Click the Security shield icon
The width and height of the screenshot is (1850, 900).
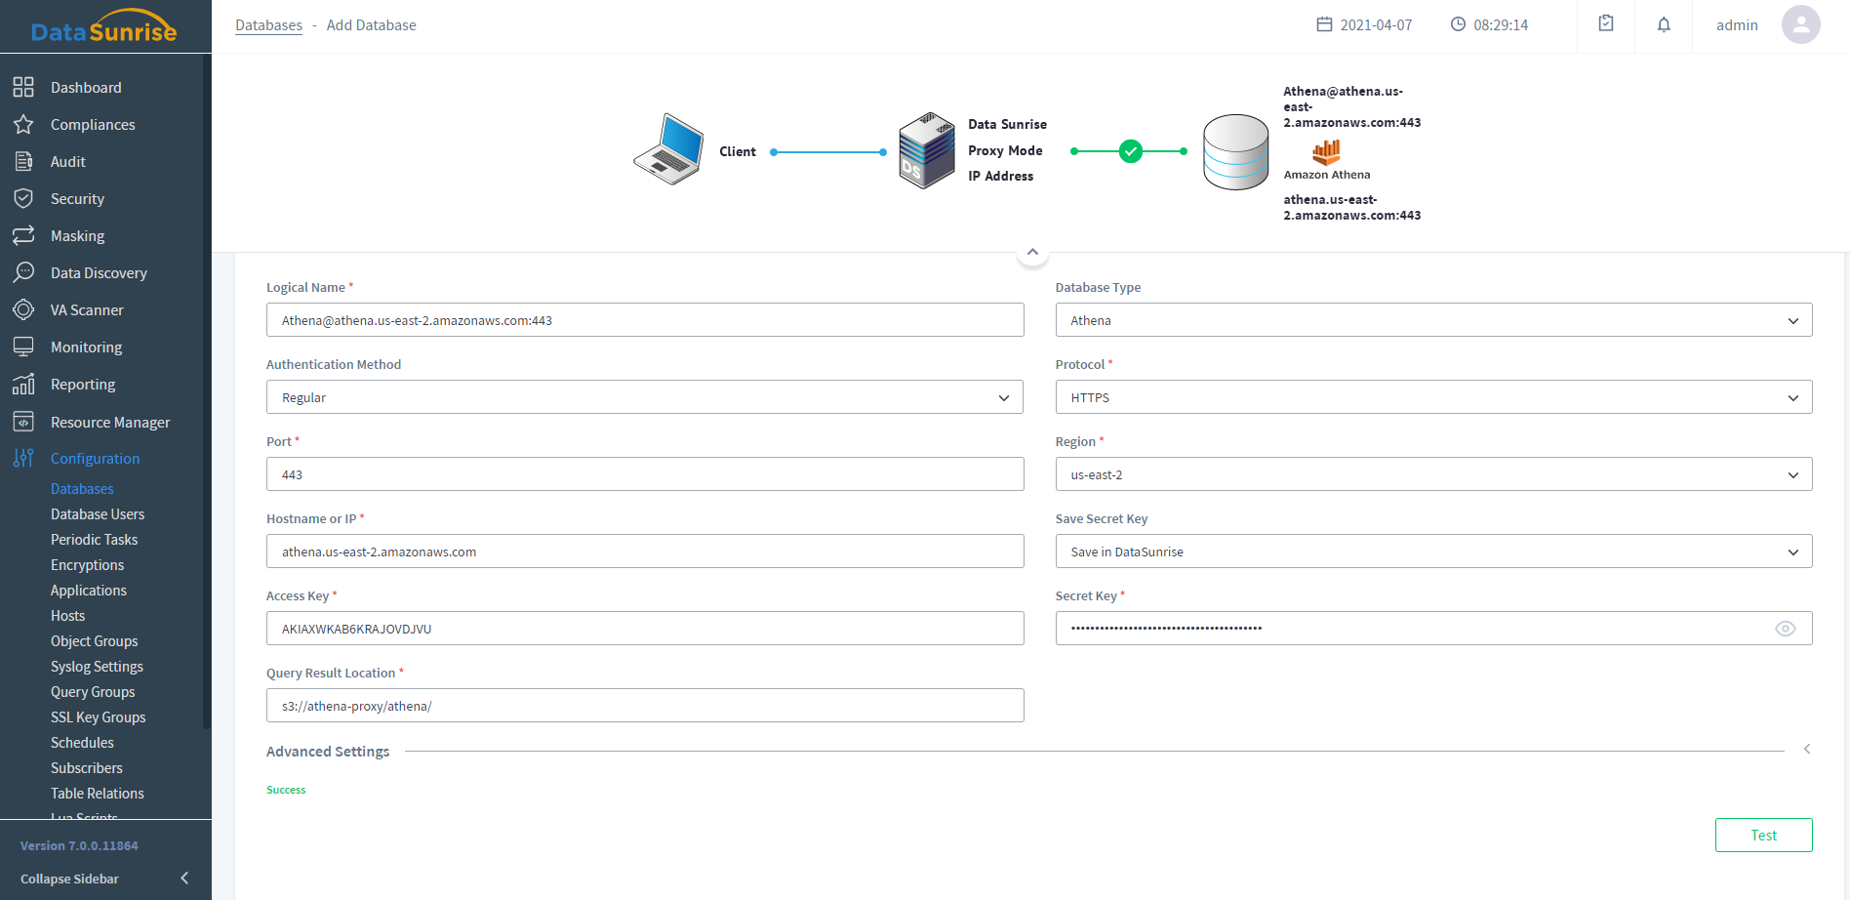pyautogui.click(x=23, y=199)
